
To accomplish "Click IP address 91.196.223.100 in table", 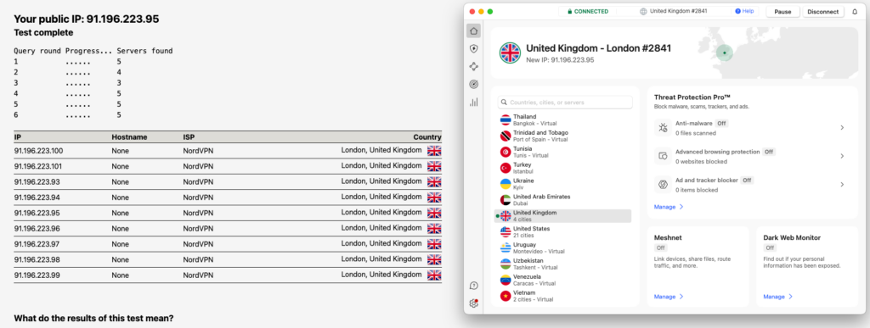I will point(38,151).
